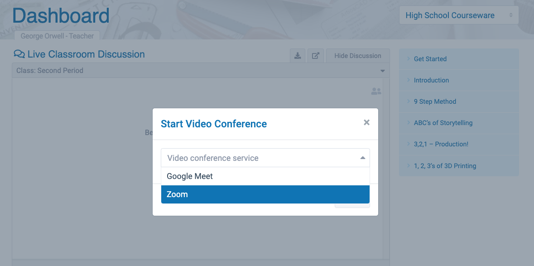Viewport: 534px width, 266px height.
Task: Open the Class: Second Period dropdown
Action: pos(201,71)
